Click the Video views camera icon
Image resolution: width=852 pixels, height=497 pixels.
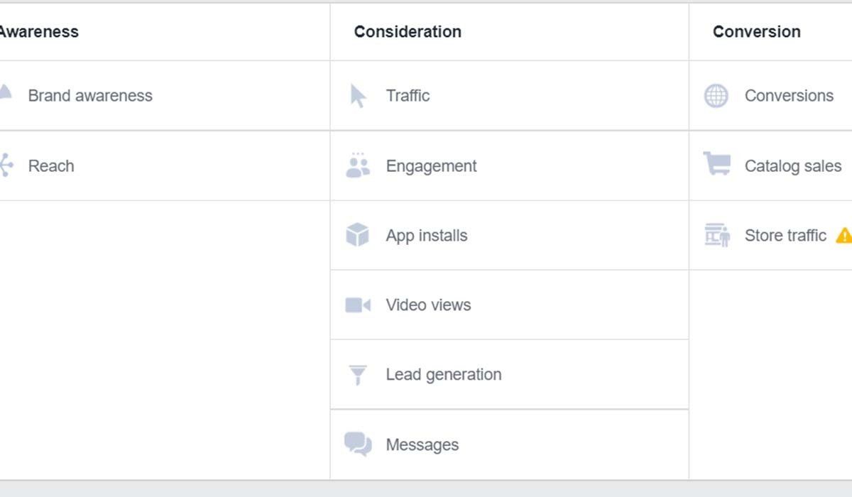click(x=358, y=305)
